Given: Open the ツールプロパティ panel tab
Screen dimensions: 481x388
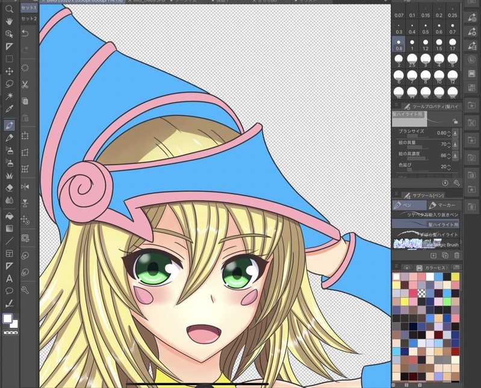Looking at the screenshot, I should pos(432,107).
